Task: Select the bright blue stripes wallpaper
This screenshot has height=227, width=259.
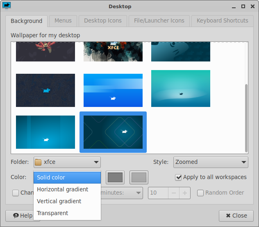Action: coord(113,90)
